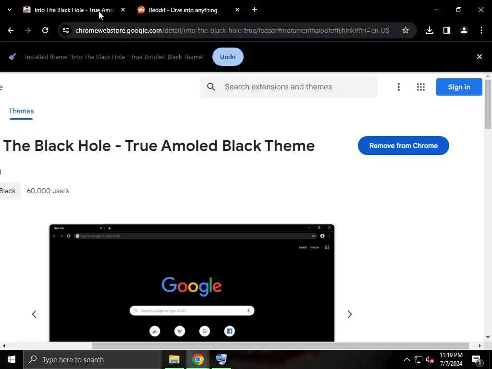Click the horizontal scrollbar thumb
492x369 pixels.
click(x=280, y=345)
